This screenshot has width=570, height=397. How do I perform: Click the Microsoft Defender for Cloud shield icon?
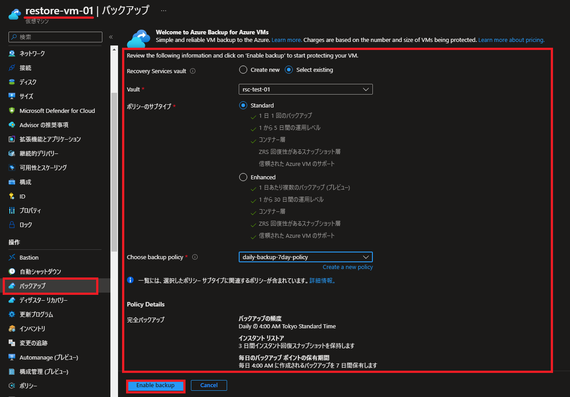(12, 111)
